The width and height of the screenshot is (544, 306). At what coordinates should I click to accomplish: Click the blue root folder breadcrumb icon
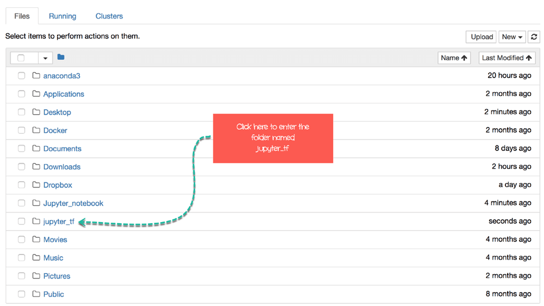pyautogui.click(x=61, y=58)
